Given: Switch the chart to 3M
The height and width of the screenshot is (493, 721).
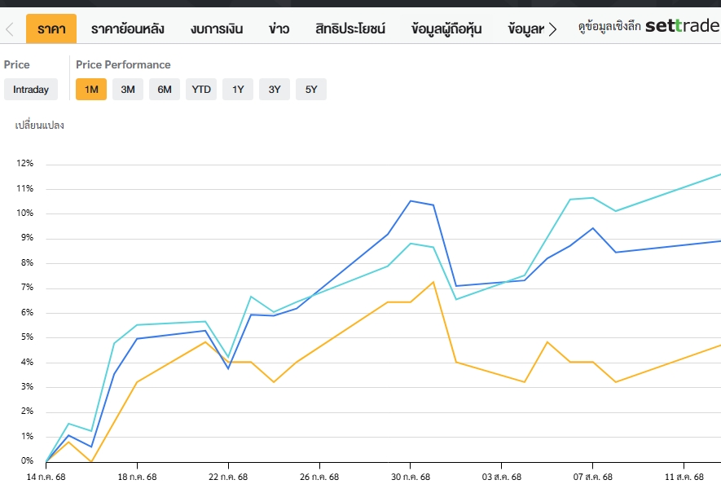Looking at the screenshot, I should pyautogui.click(x=128, y=90).
